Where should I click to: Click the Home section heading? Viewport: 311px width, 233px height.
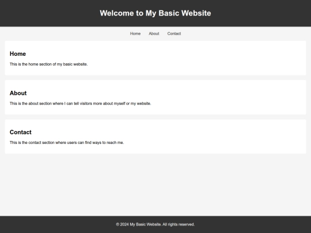tap(18, 54)
